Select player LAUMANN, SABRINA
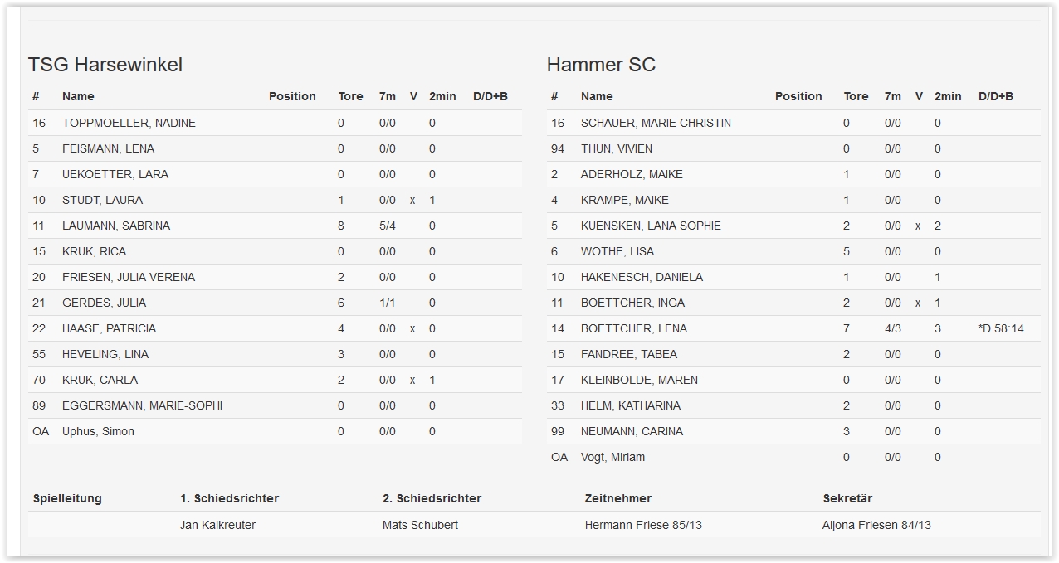The image size is (1059, 563). pos(116,226)
